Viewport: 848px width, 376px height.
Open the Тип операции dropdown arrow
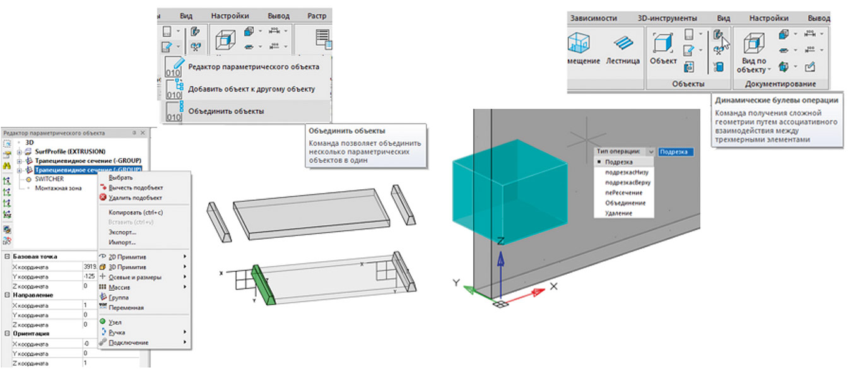click(x=650, y=152)
